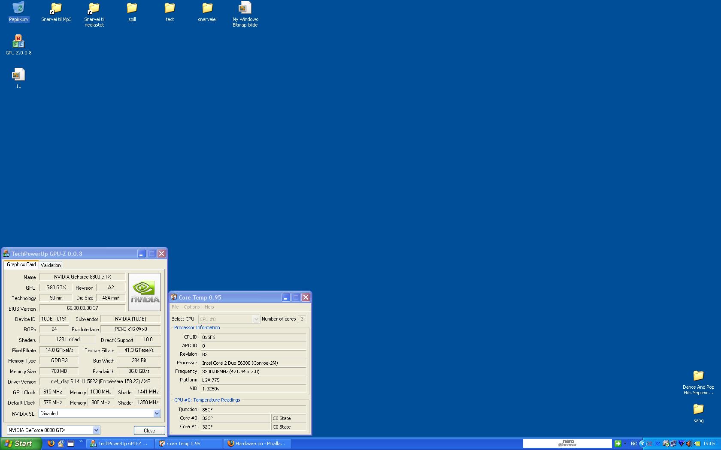Click the red Core Temp 32 tray icon

[x=649, y=444]
